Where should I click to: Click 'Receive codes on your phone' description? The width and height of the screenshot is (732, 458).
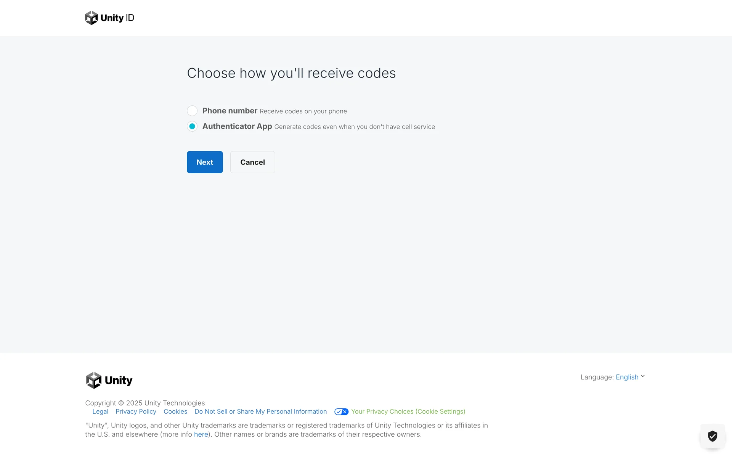point(303,111)
